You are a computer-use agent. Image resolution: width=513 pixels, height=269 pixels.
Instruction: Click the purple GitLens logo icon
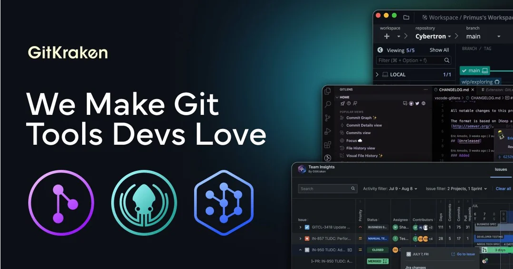point(61,204)
